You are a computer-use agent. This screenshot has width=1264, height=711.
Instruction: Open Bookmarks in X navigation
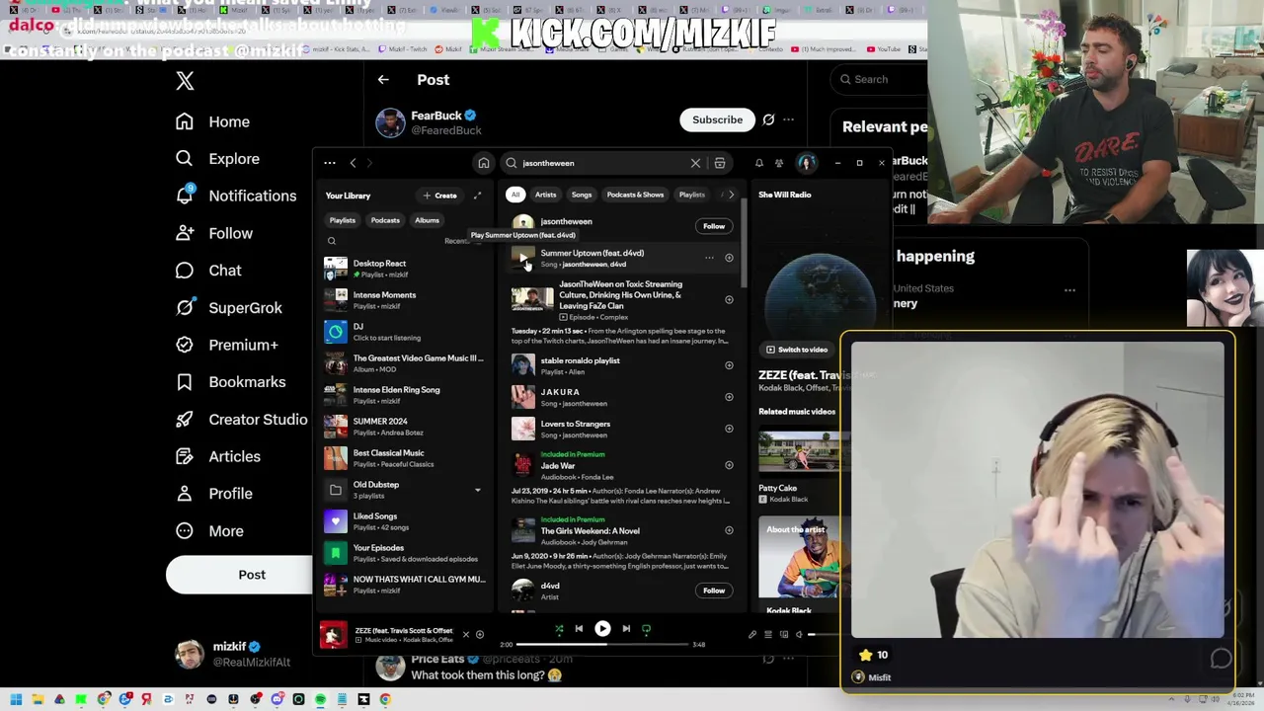point(231,382)
